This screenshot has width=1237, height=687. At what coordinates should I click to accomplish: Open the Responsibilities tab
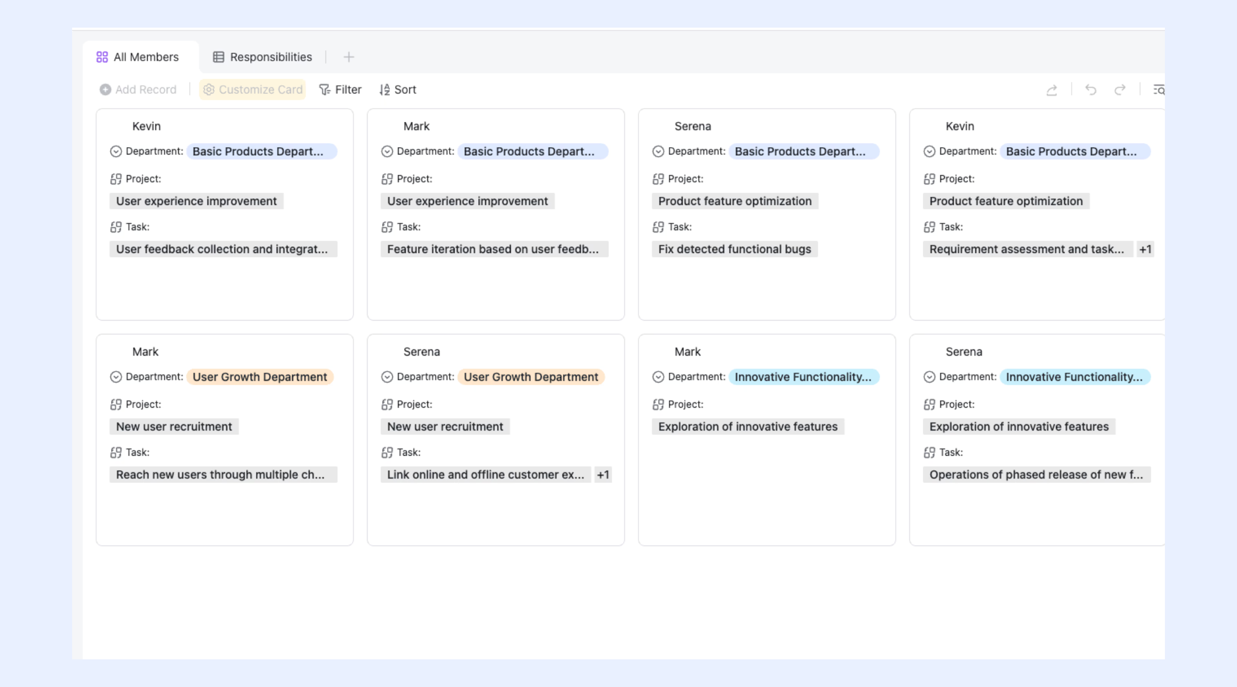coord(262,57)
